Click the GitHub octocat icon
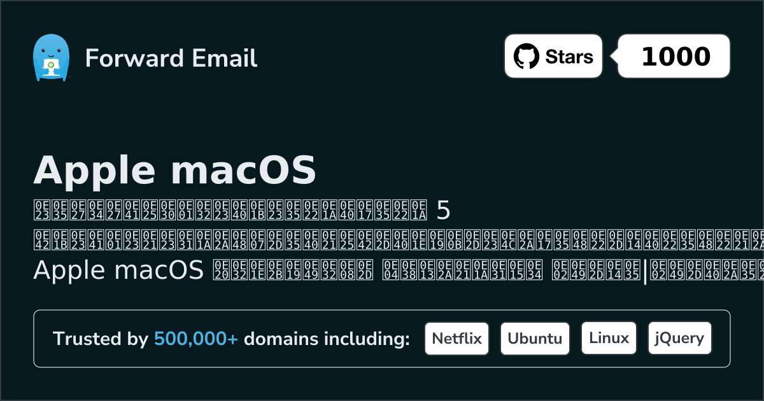Screen dimensions: 764x401 (525, 57)
